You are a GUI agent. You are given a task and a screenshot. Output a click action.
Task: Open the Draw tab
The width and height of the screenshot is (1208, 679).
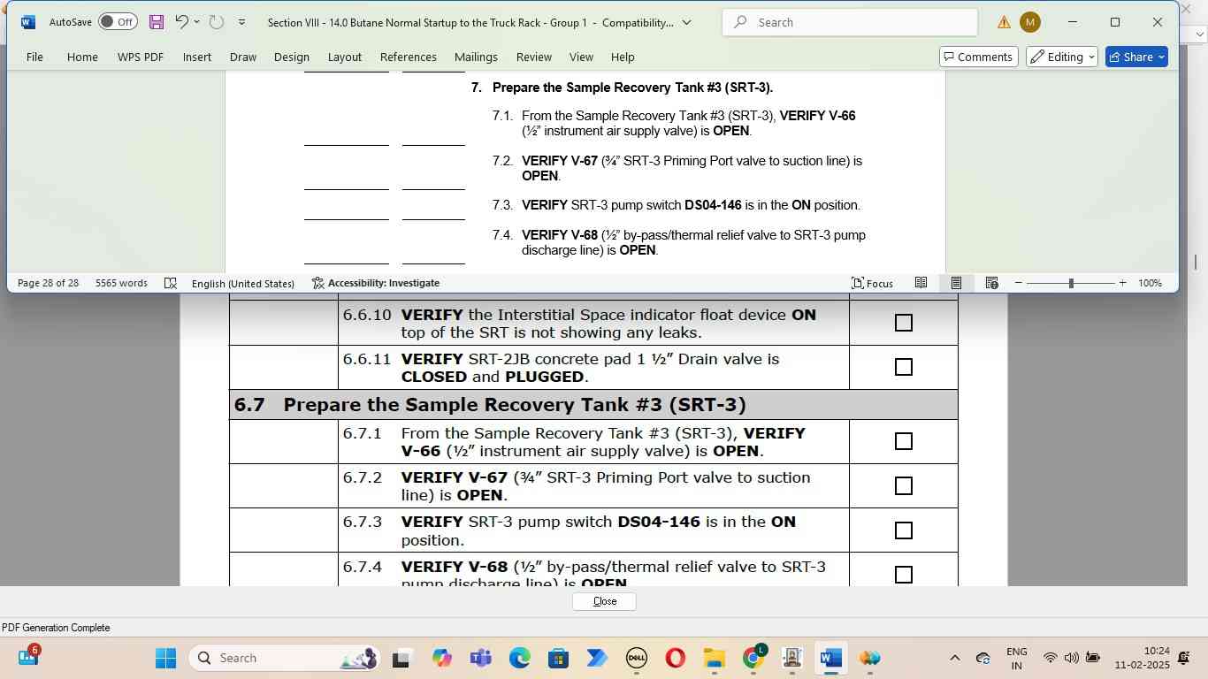[243, 57]
